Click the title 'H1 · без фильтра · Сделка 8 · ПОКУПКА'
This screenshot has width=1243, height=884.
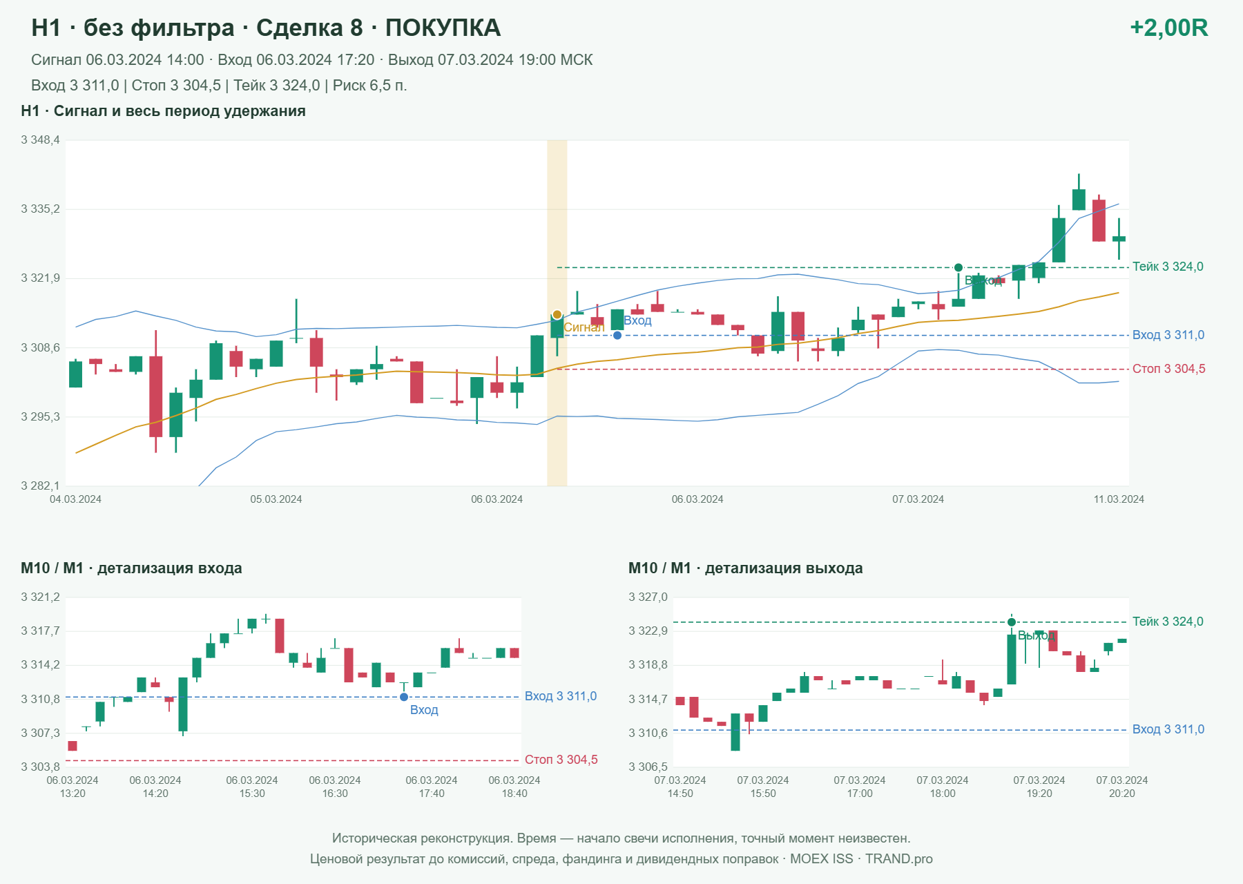(x=266, y=28)
